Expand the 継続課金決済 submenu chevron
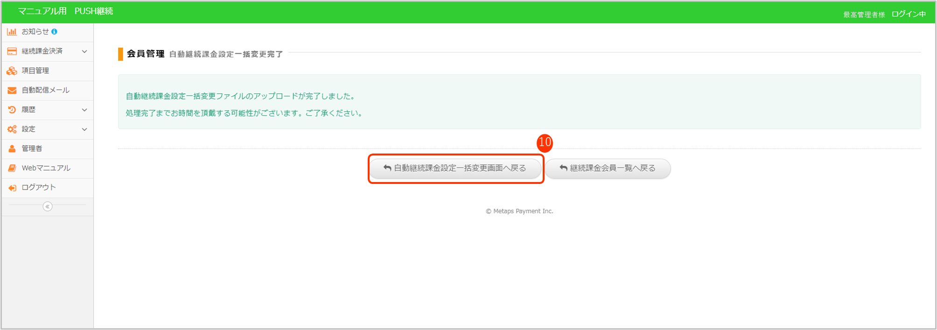Image resolution: width=937 pixels, height=330 pixels. click(x=84, y=51)
